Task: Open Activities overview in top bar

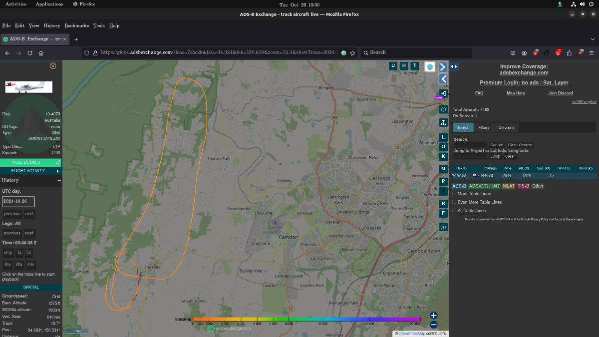Action: point(16,4)
